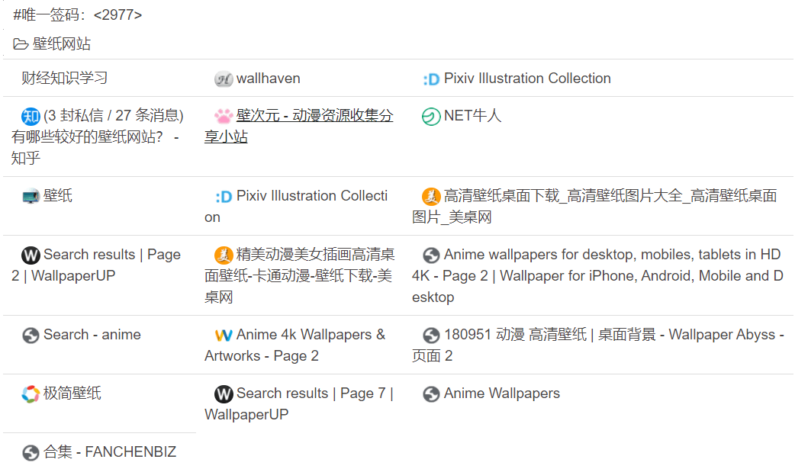Open the Search - anime bookmark
Screen dimensions: 795x469
click(92, 335)
